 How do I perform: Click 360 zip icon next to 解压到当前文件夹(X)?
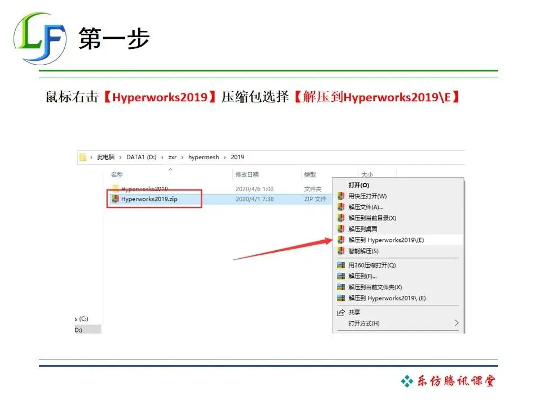click(341, 287)
